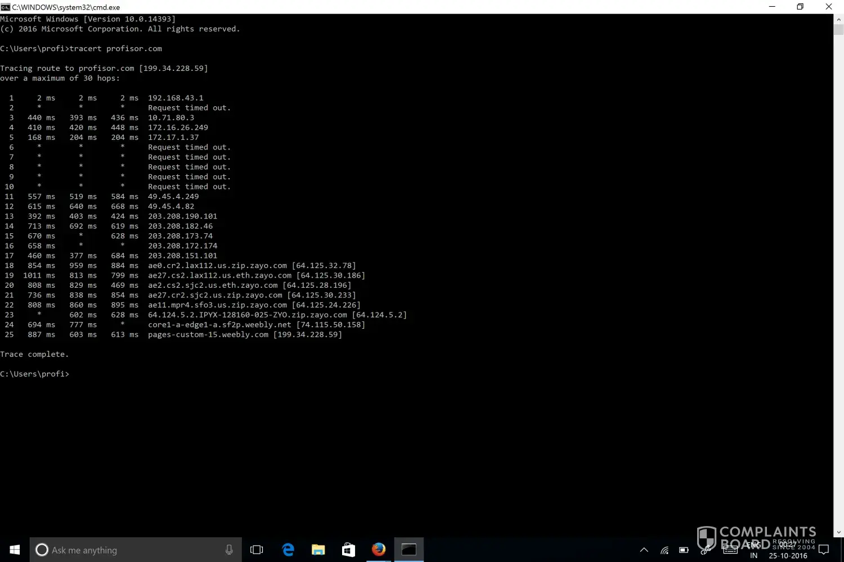
Task: Click "Request timed out." on hop 2
Action: [189, 108]
